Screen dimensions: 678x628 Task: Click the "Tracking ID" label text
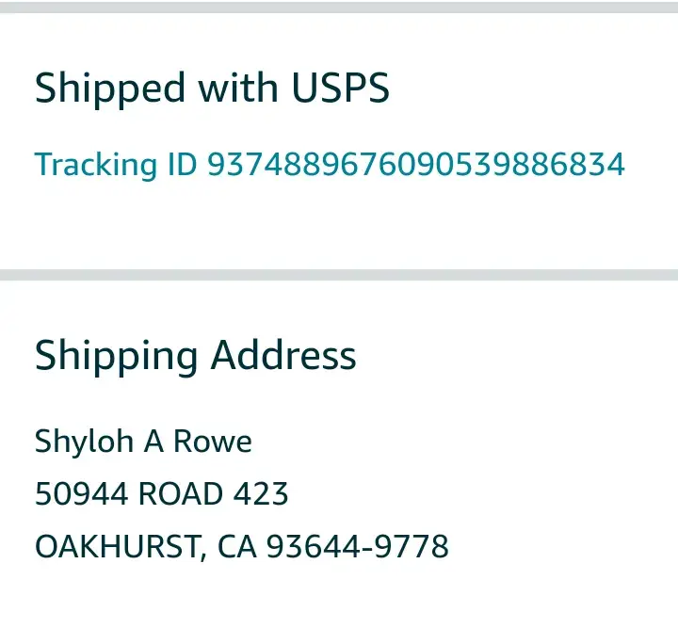click(116, 165)
